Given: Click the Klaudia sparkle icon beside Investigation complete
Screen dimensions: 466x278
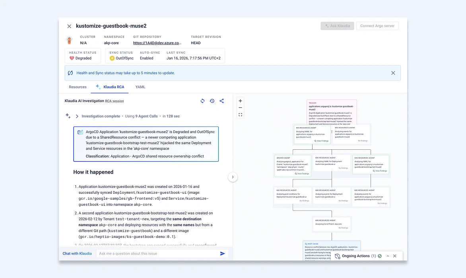Looking at the screenshot, I should [x=68, y=116].
